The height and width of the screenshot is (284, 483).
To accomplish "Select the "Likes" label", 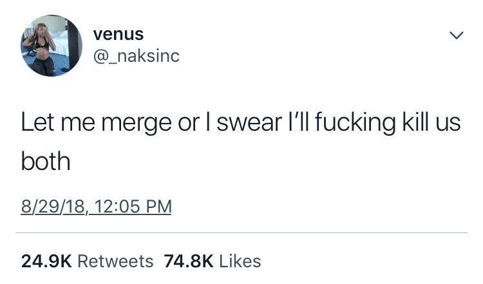I will tap(240, 261).
